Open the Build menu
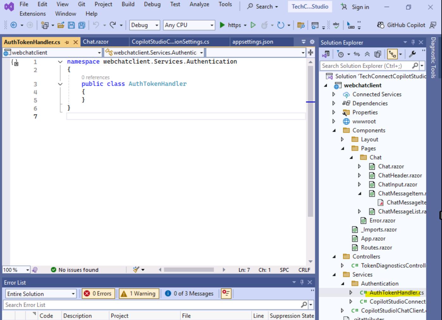This screenshot has height=320, width=442. point(128,4)
